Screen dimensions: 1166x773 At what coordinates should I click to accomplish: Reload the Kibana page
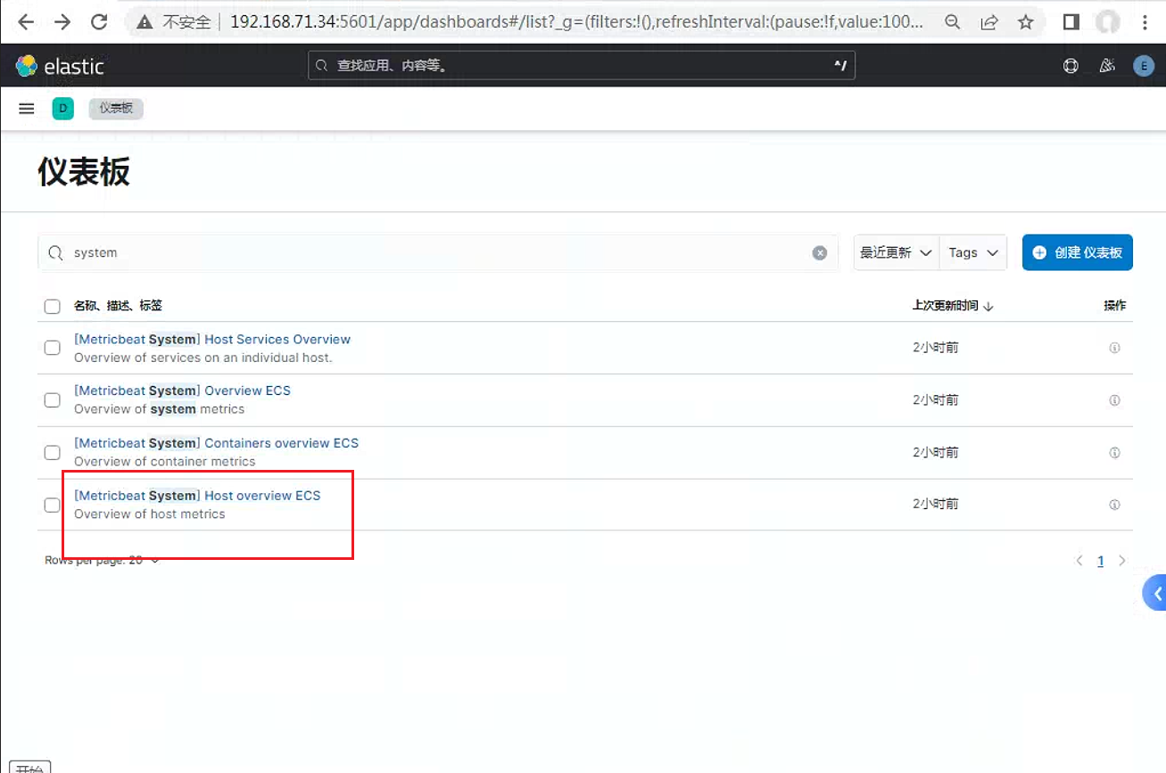click(99, 22)
